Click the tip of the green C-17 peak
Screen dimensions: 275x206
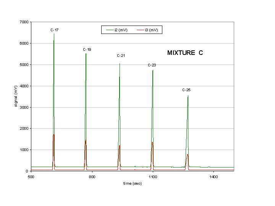tap(54, 34)
